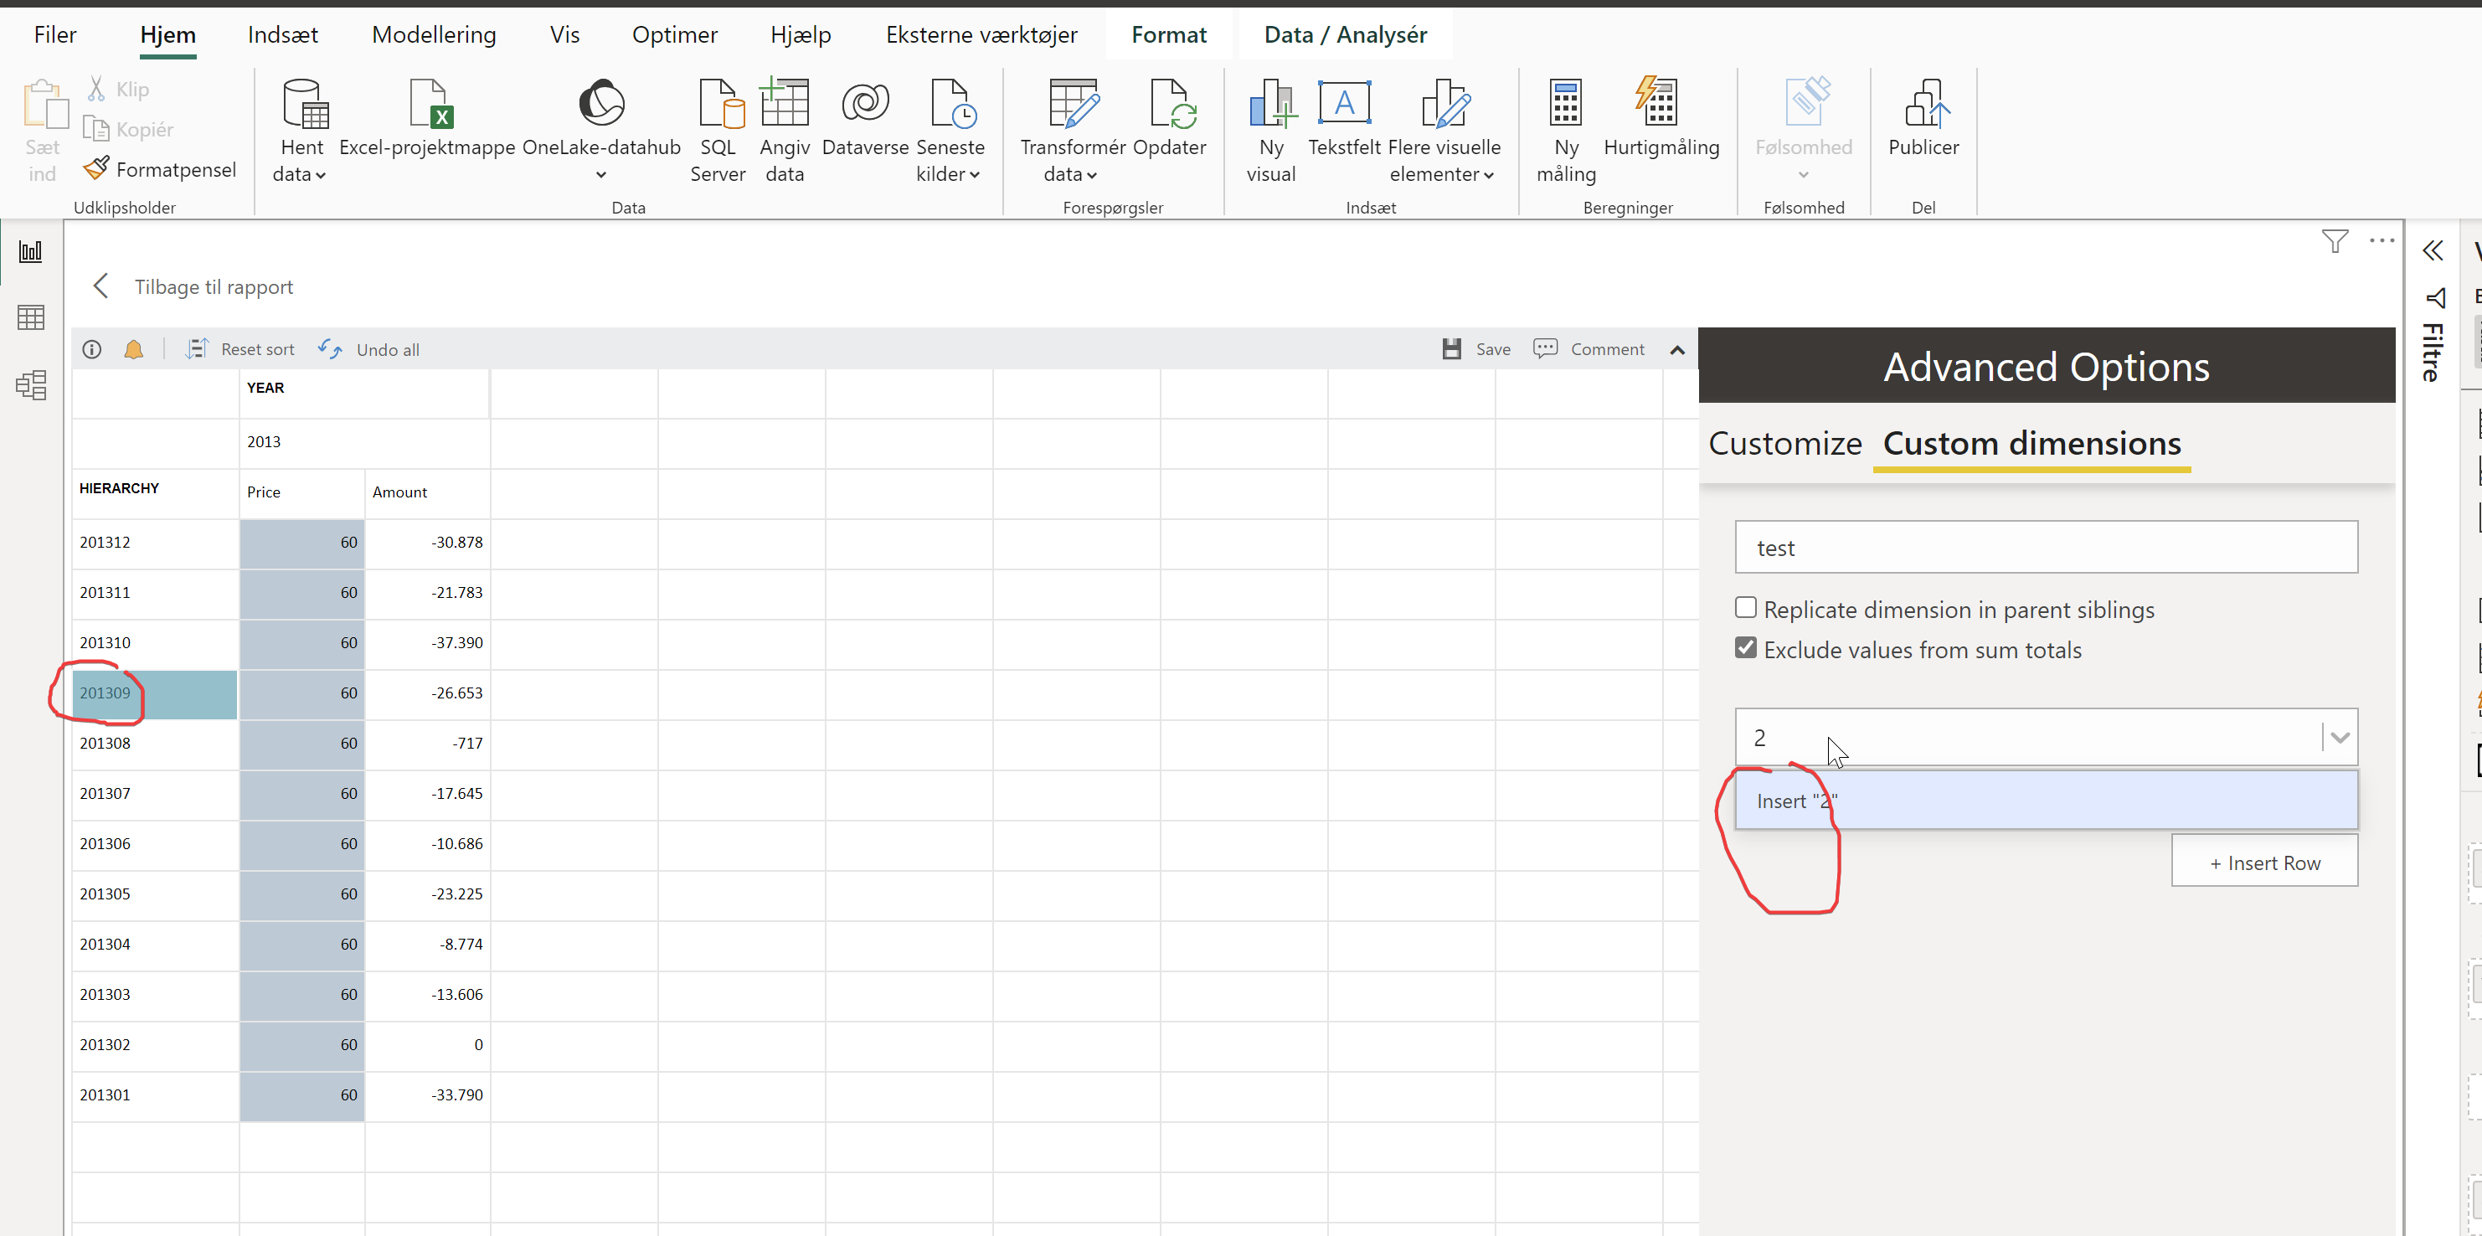Open the Optimer ribbon tab

674,34
